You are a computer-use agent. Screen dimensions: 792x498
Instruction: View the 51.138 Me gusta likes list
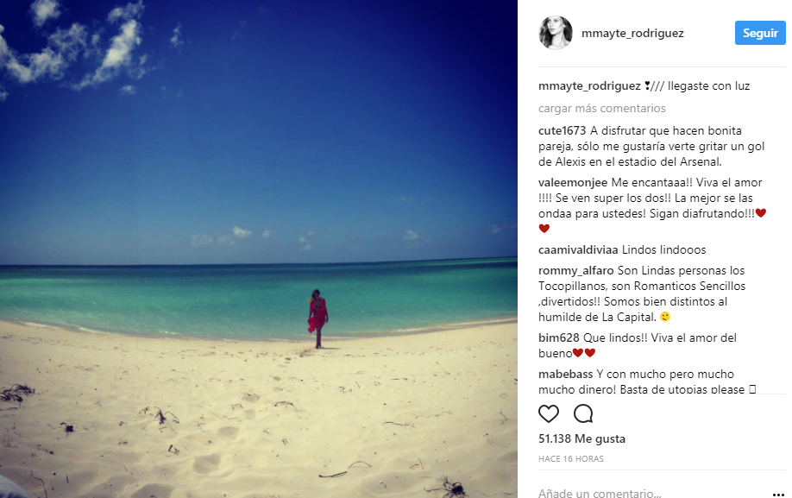click(581, 439)
